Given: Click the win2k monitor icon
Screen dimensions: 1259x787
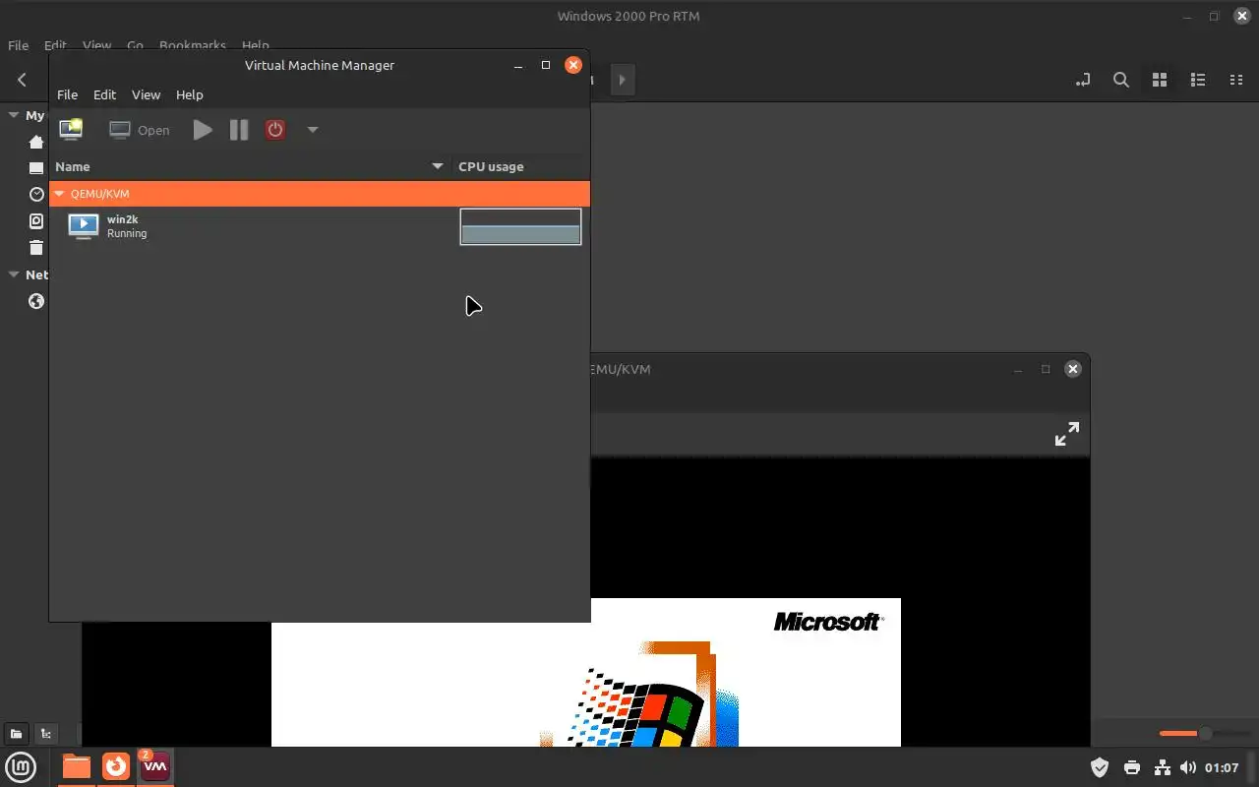Looking at the screenshot, I should 83,226.
